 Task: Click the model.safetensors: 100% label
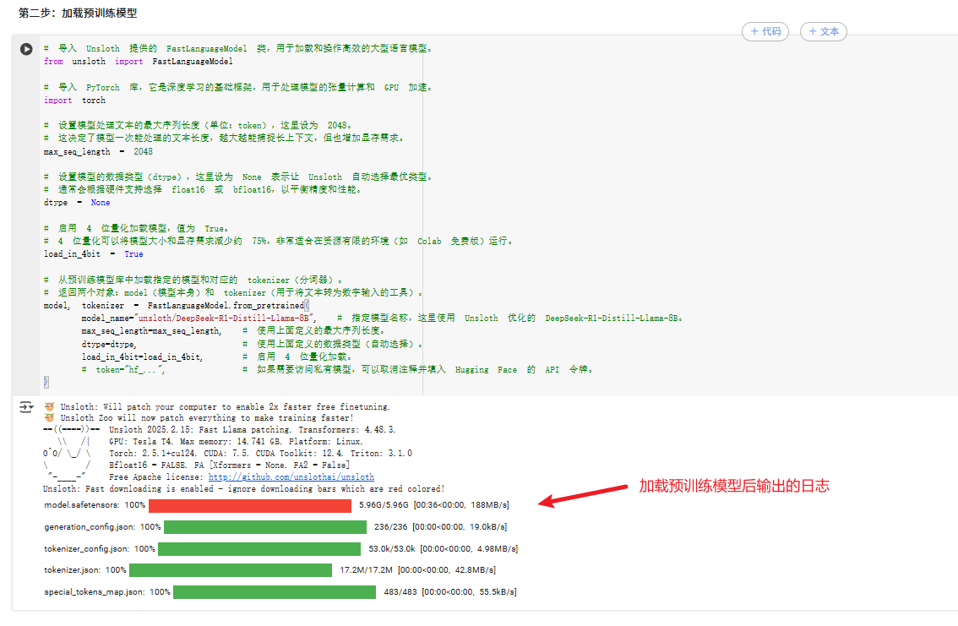tap(95, 505)
